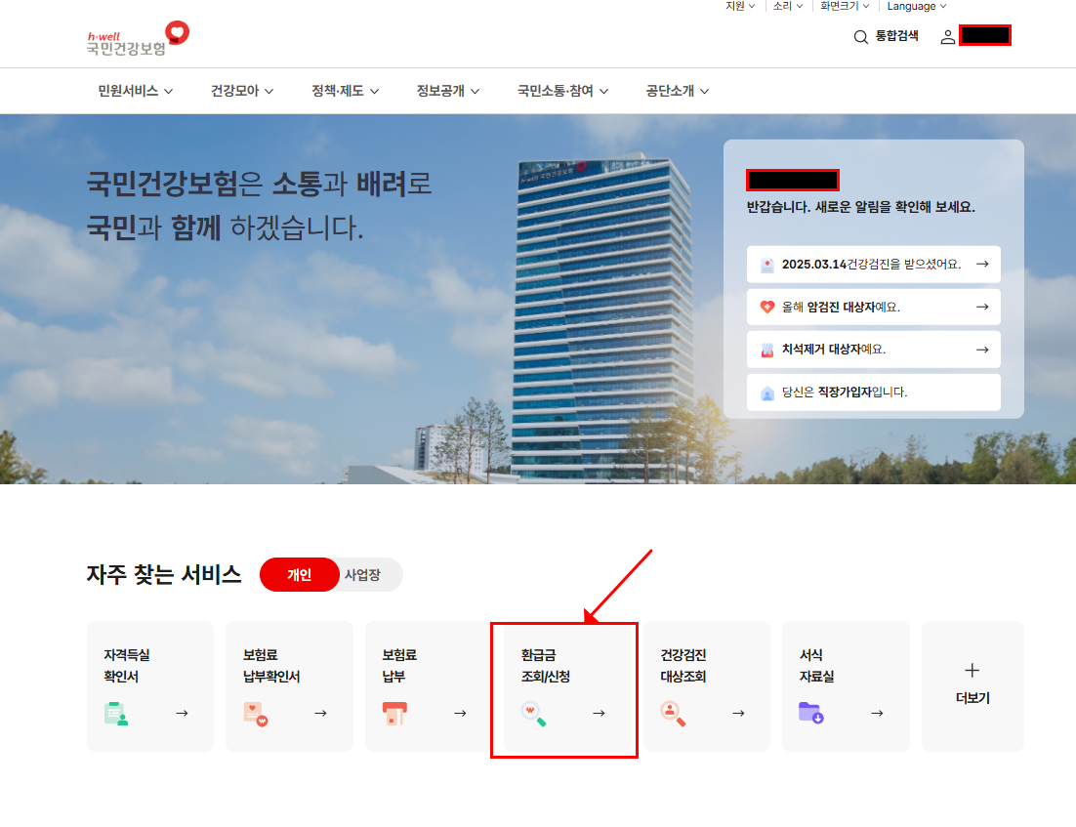Screen dimensions: 1076x827
Task: Click the user profile person icon
Action: click(x=945, y=36)
